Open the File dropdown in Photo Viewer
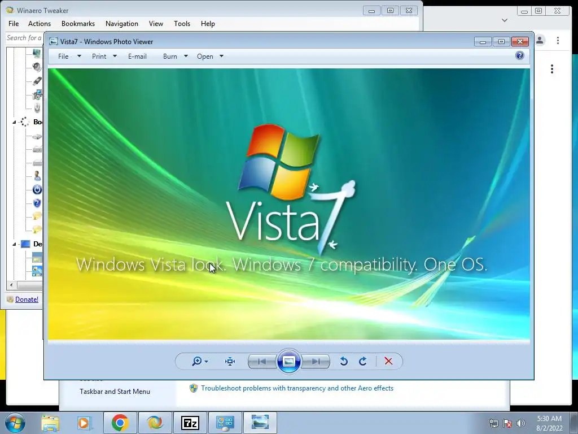578x434 pixels. [x=69, y=57]
